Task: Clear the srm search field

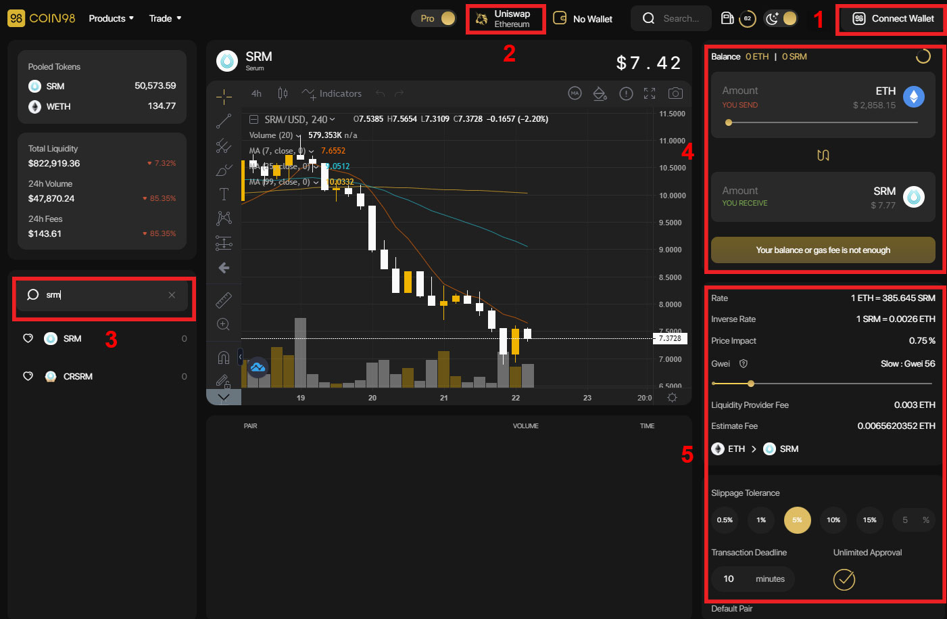Action: [x=172, y=295]
